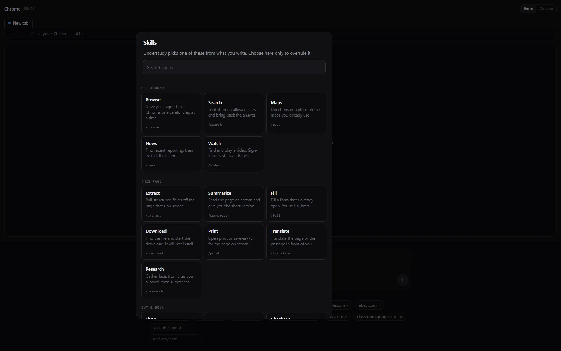Select the Extract skill card
The image size is (561, 351).
pyautogui.click(x=171, y=204)
